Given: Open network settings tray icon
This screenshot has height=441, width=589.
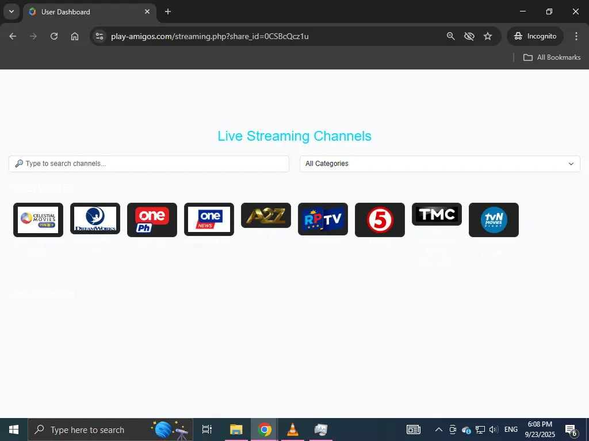Looking at the screenshot, I should click(x=480, y=430).
